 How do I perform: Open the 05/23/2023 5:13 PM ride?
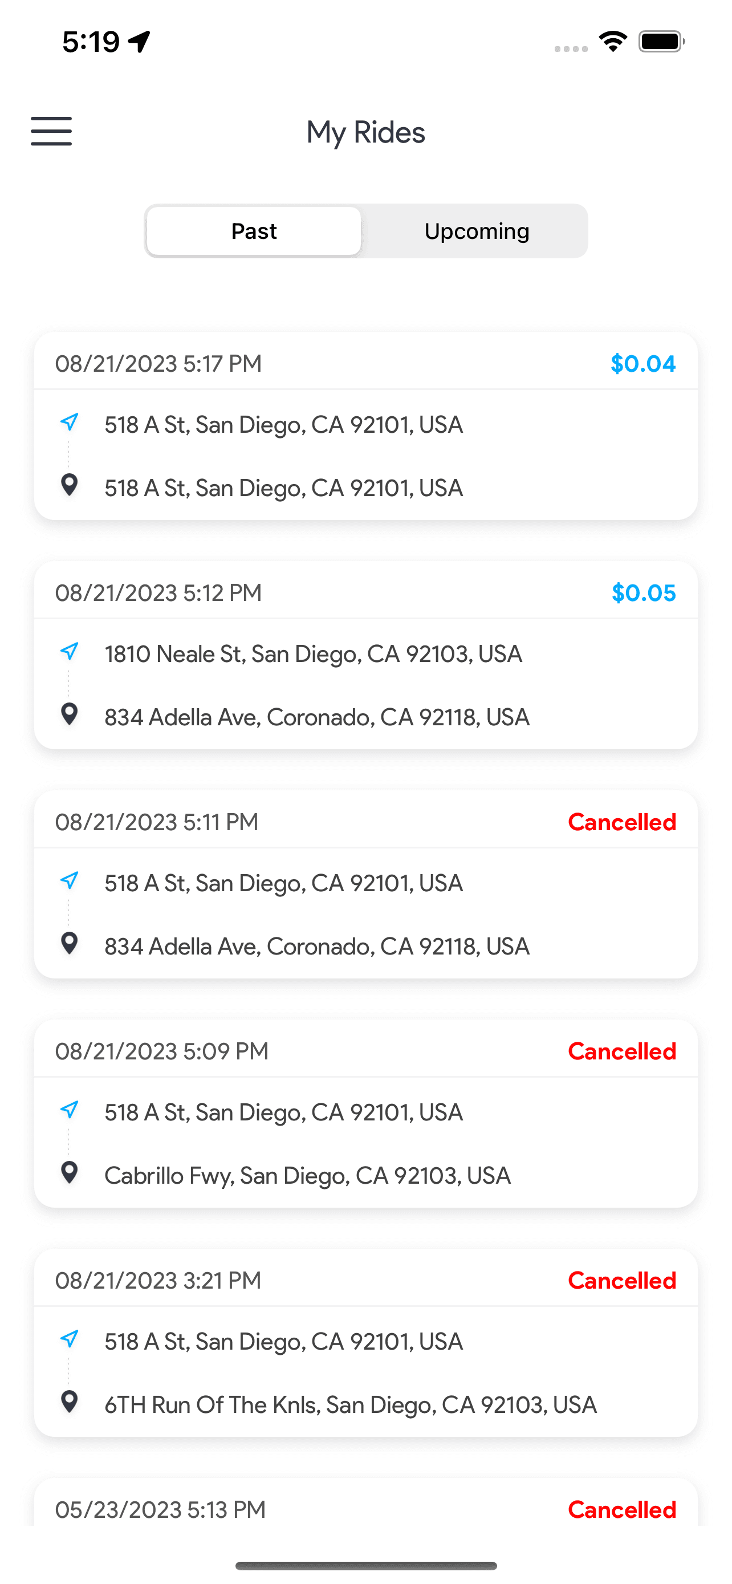pos(160,1510)
